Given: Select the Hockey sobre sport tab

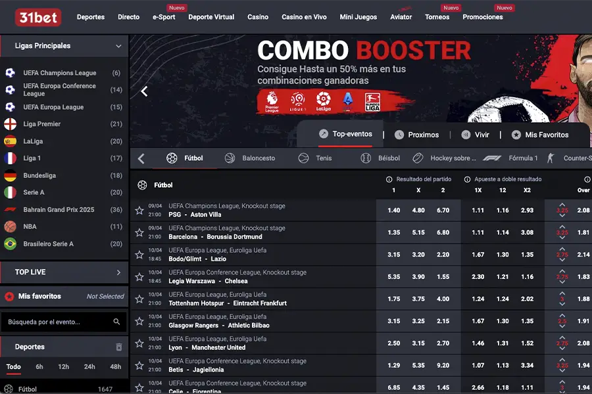Looking at the screenshot, I should (x=445, y=158).
